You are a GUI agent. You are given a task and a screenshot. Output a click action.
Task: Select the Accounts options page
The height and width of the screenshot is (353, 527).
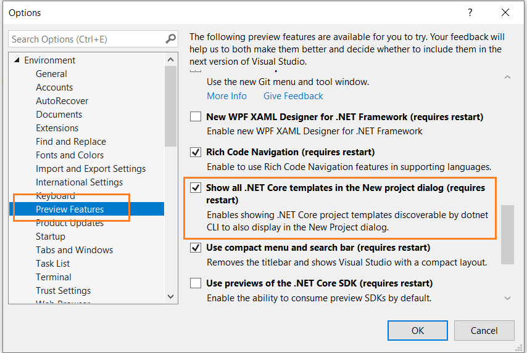[54, 87]
